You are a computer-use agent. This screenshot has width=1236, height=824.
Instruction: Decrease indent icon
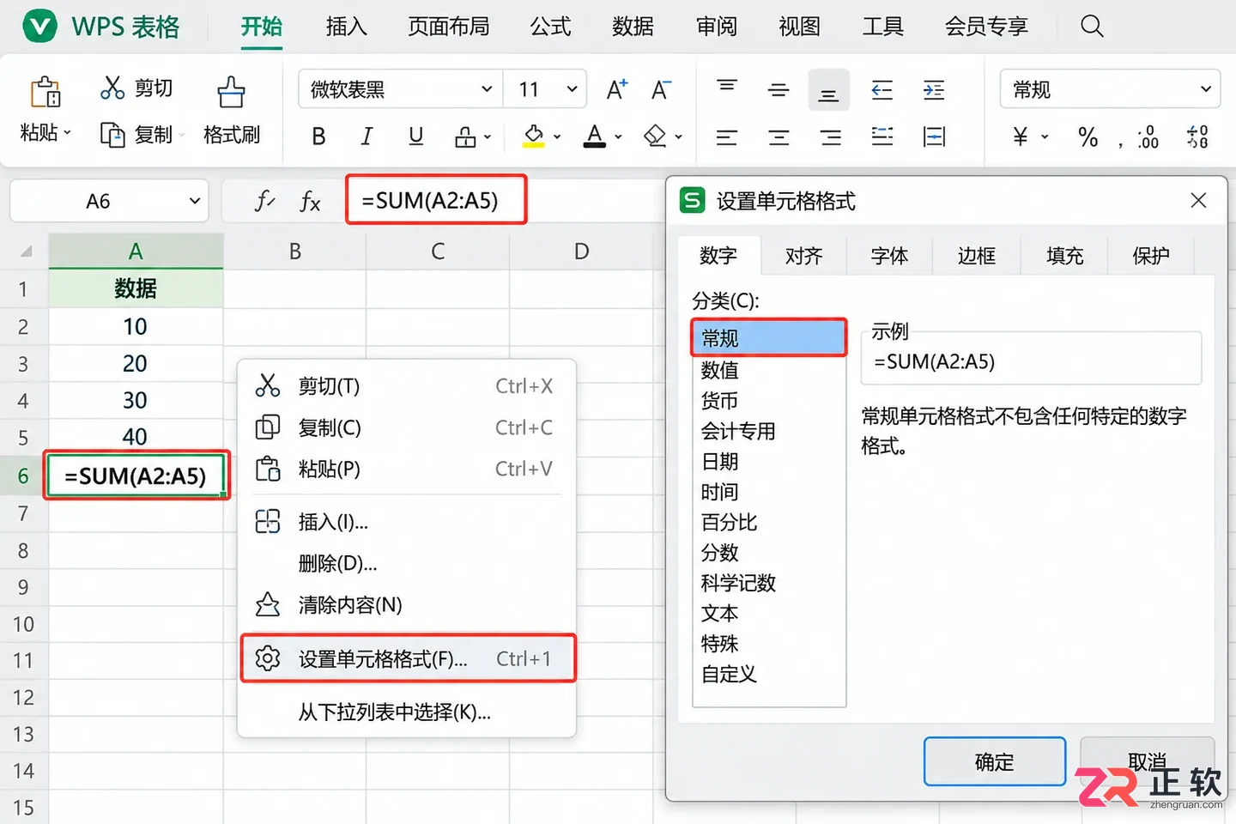pyautogui.click(x=882, y=89)
